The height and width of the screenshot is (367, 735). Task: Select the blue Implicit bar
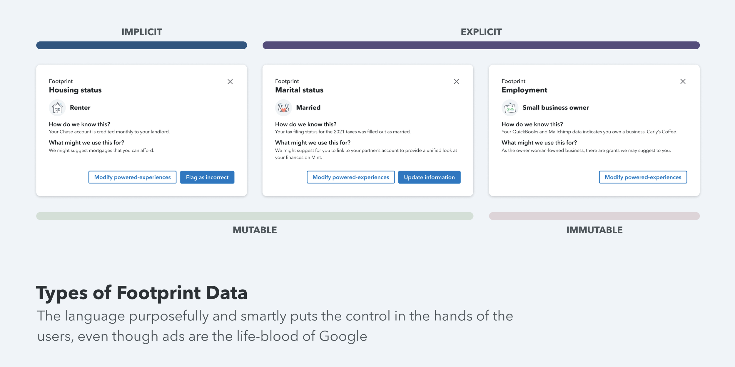tap(141, 45)
